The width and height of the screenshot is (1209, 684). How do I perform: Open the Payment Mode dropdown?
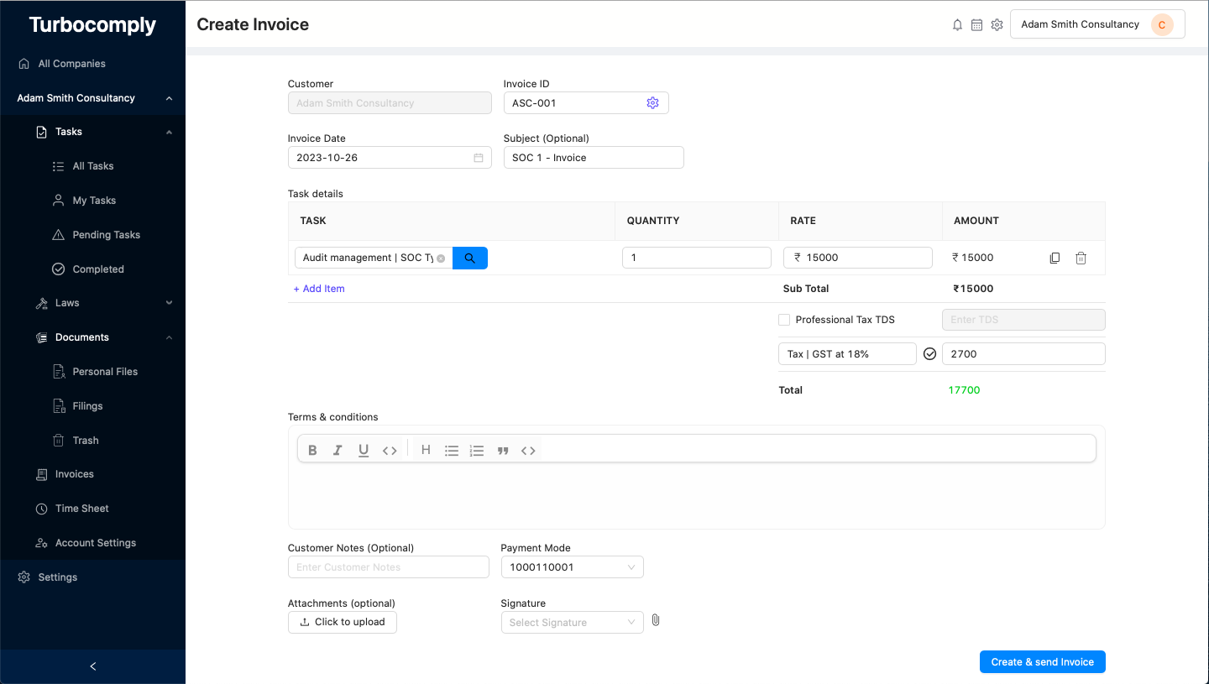572,567
